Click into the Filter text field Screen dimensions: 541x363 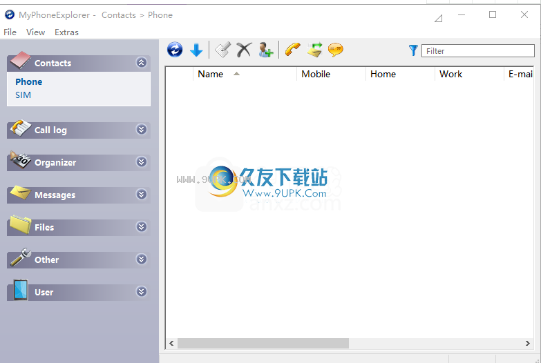pos(478,50)
